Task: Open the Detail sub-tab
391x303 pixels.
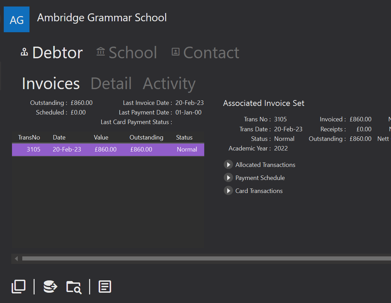Action: click(x=111, y=83)
